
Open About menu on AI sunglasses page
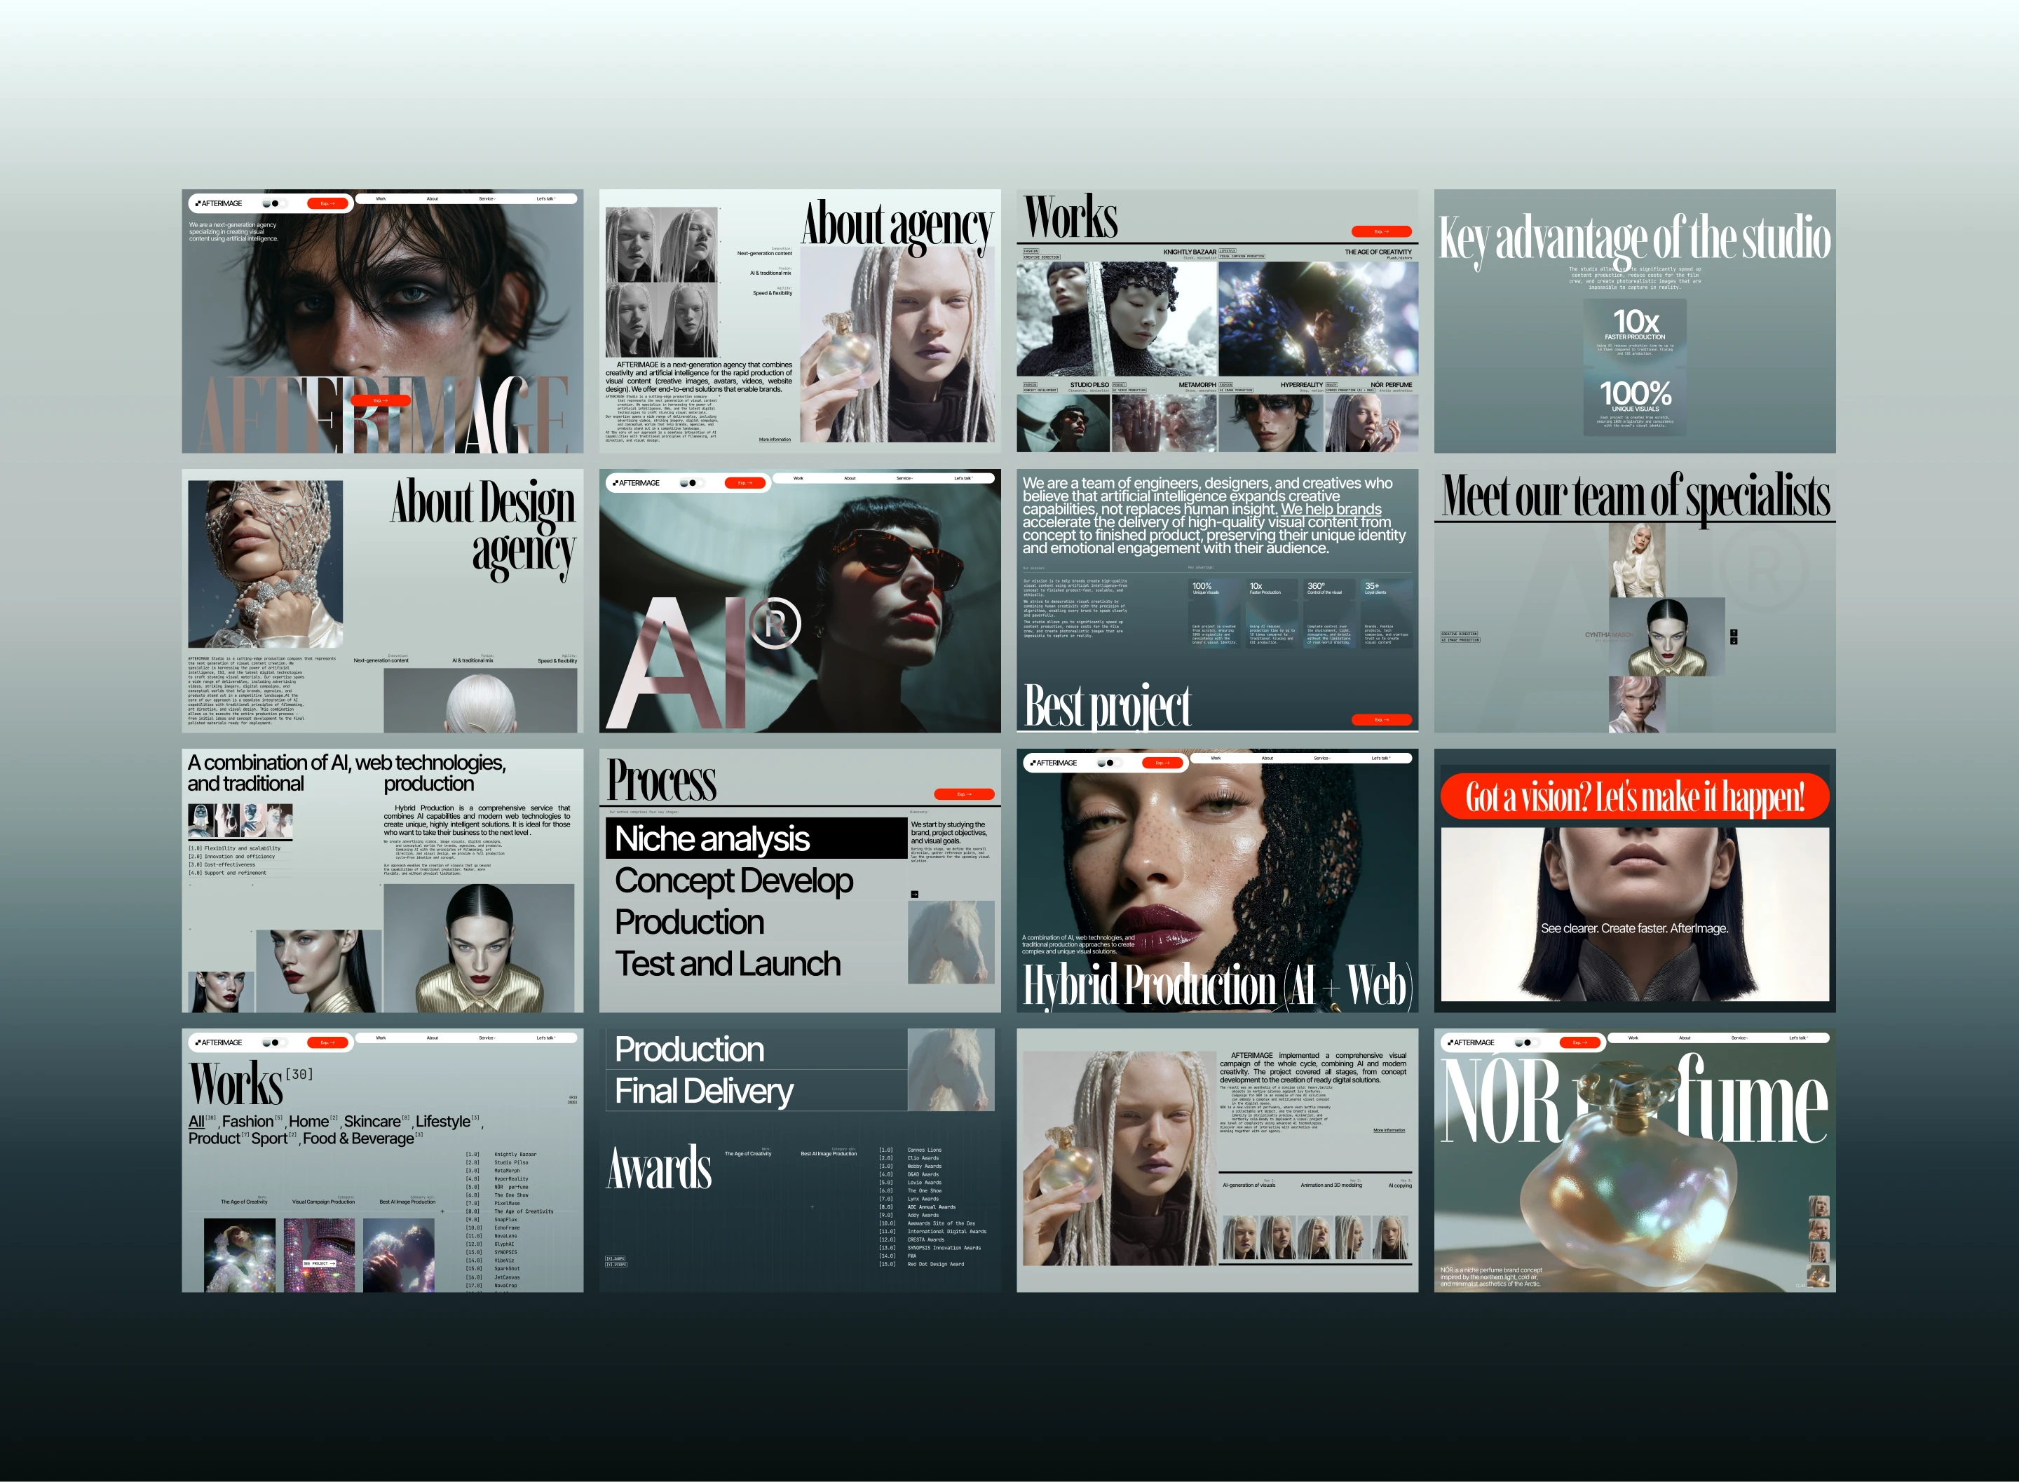tap(850, 478)
